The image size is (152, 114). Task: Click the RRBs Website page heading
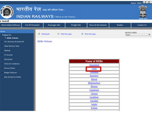pos(45,42)
